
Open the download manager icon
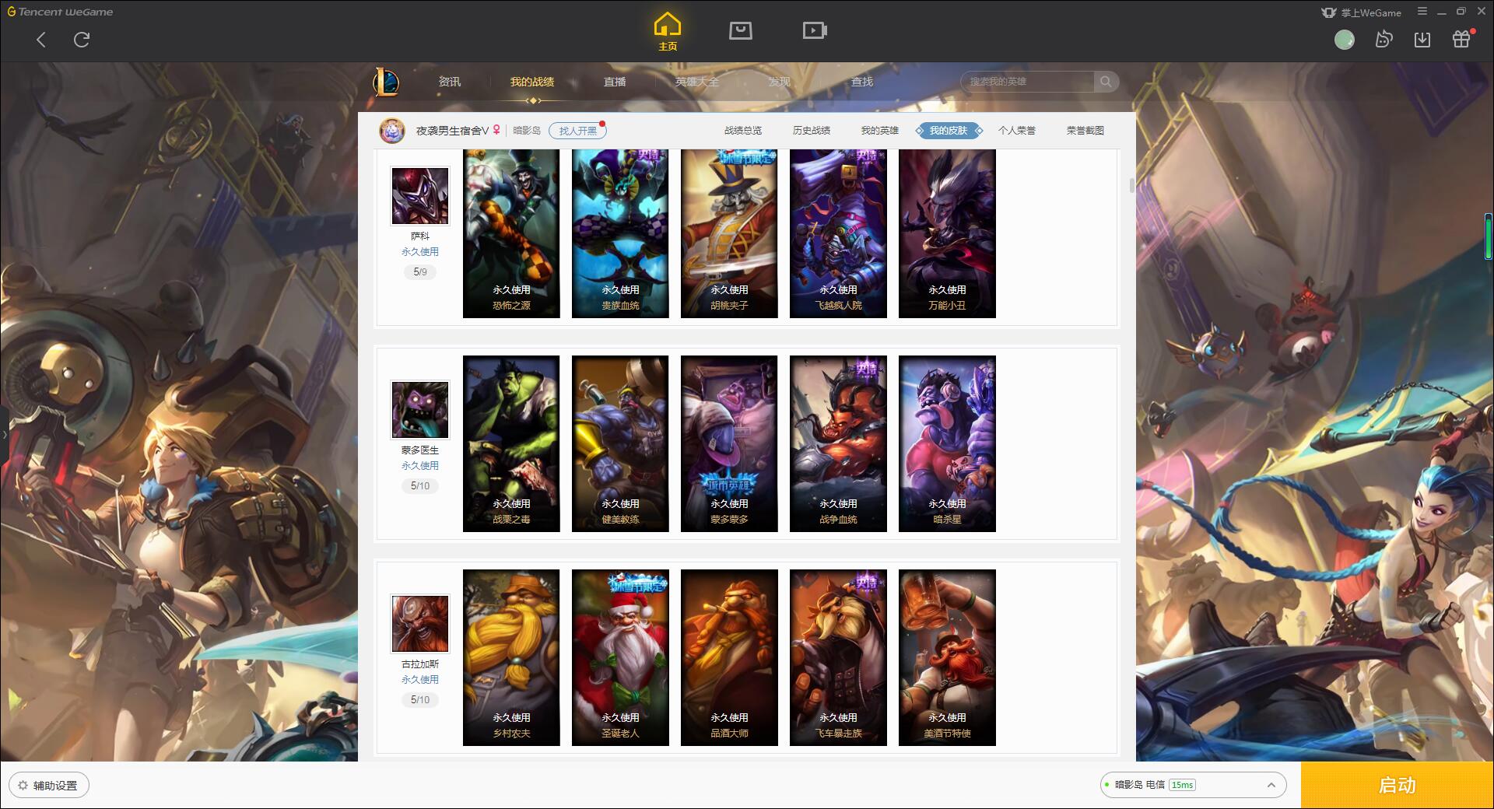click(1422, 40)
